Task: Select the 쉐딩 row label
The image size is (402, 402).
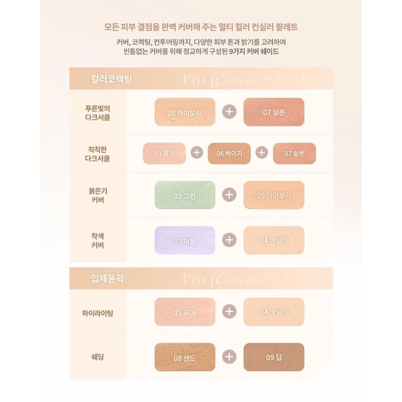Action: (x=97, y=355)
